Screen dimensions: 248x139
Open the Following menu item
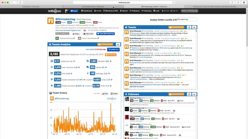coord(146,11)
